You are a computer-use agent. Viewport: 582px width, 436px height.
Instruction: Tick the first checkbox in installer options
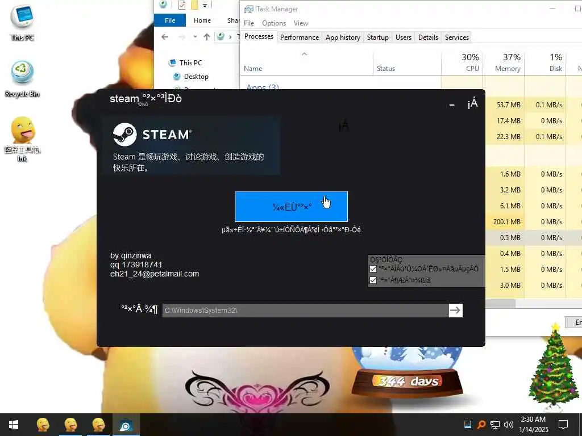[373, 269]
